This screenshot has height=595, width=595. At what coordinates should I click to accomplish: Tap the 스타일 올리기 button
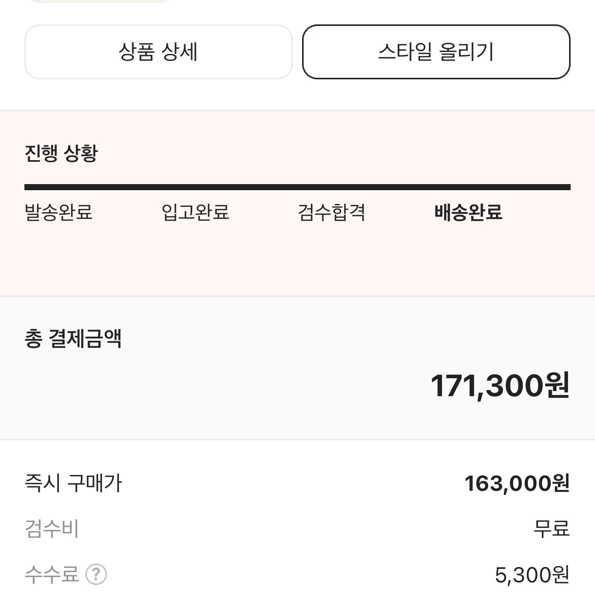tap(436, 52)
